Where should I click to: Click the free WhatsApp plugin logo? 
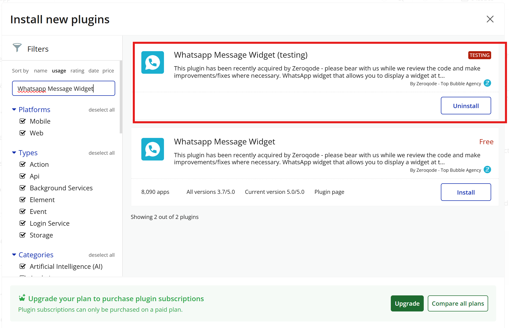[x=152, y=149]
